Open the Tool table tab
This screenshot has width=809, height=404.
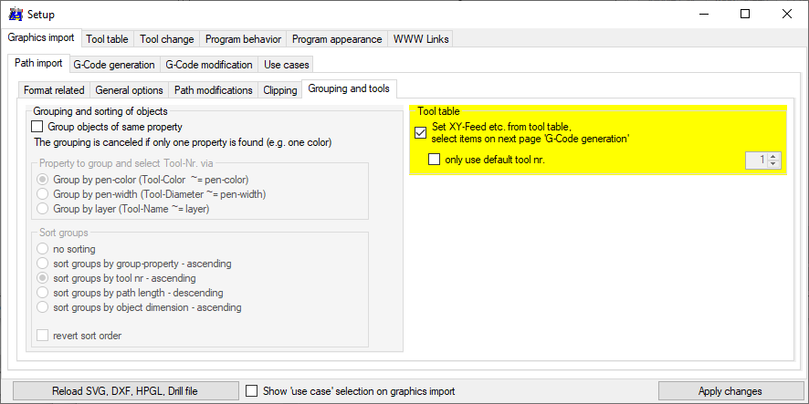pos(107,39)
